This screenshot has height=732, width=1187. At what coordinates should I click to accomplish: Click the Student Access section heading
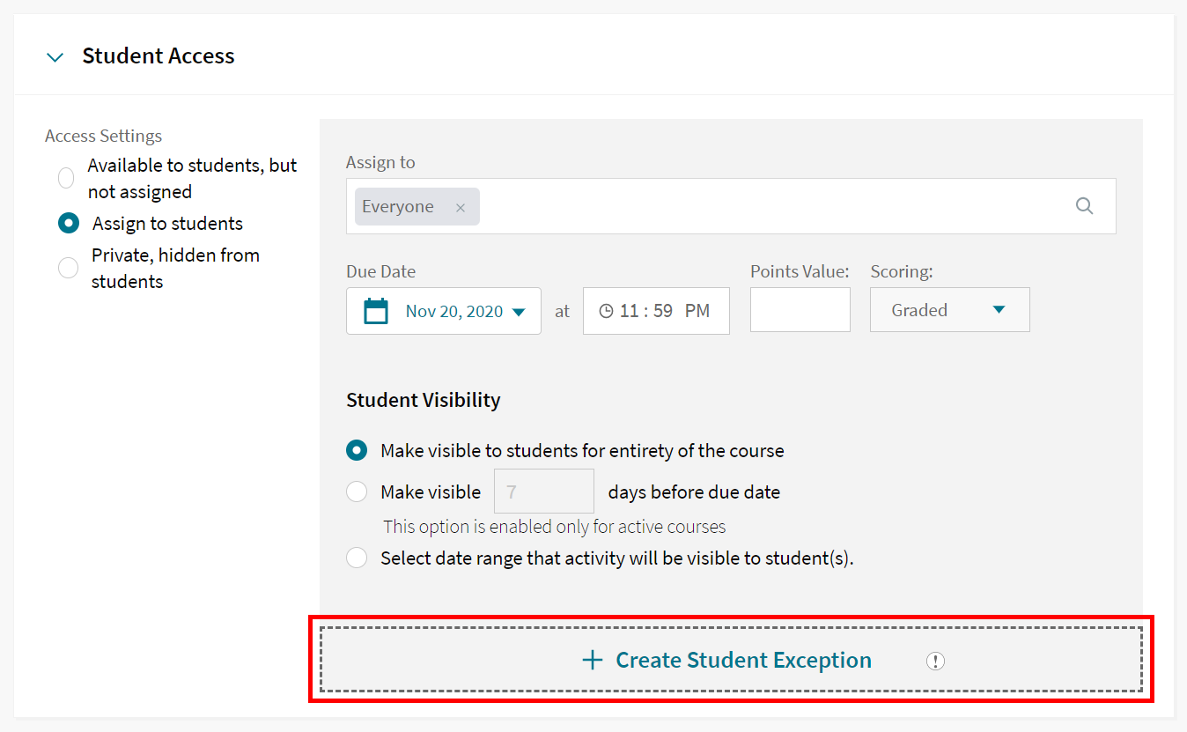pyautogui.click(x=158, y=55)
